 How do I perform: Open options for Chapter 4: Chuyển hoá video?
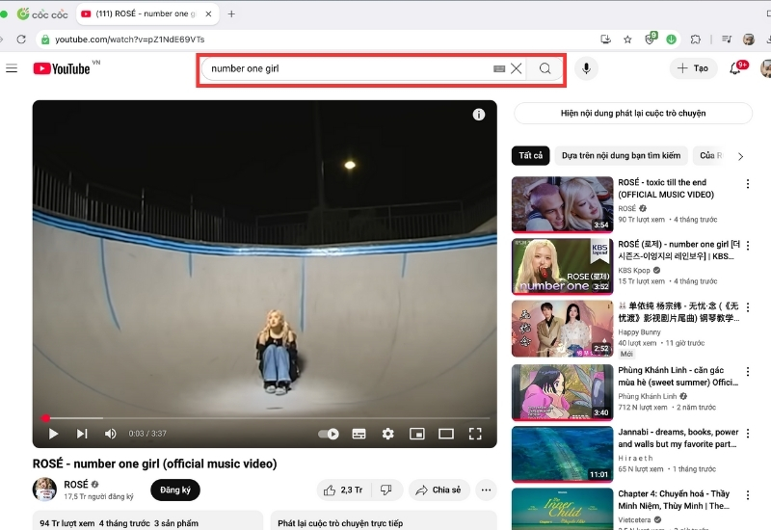748,495
